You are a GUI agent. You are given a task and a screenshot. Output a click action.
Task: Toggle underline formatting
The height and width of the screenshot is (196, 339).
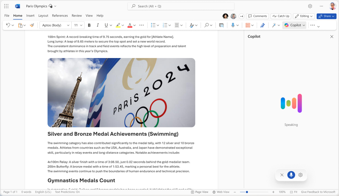click(106, 25)
